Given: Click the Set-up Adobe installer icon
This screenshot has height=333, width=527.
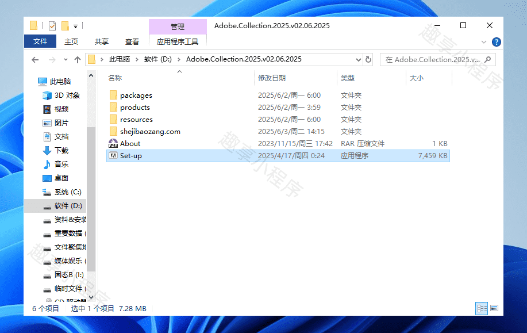Looking at the screenshot, I should click(x=113, y=155).
